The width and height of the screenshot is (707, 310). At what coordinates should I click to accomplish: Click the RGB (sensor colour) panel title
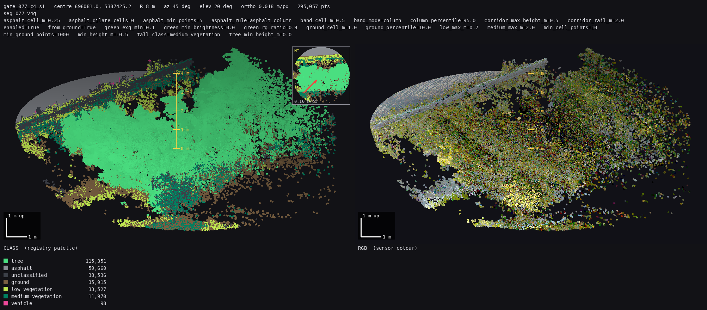point(388,248)
